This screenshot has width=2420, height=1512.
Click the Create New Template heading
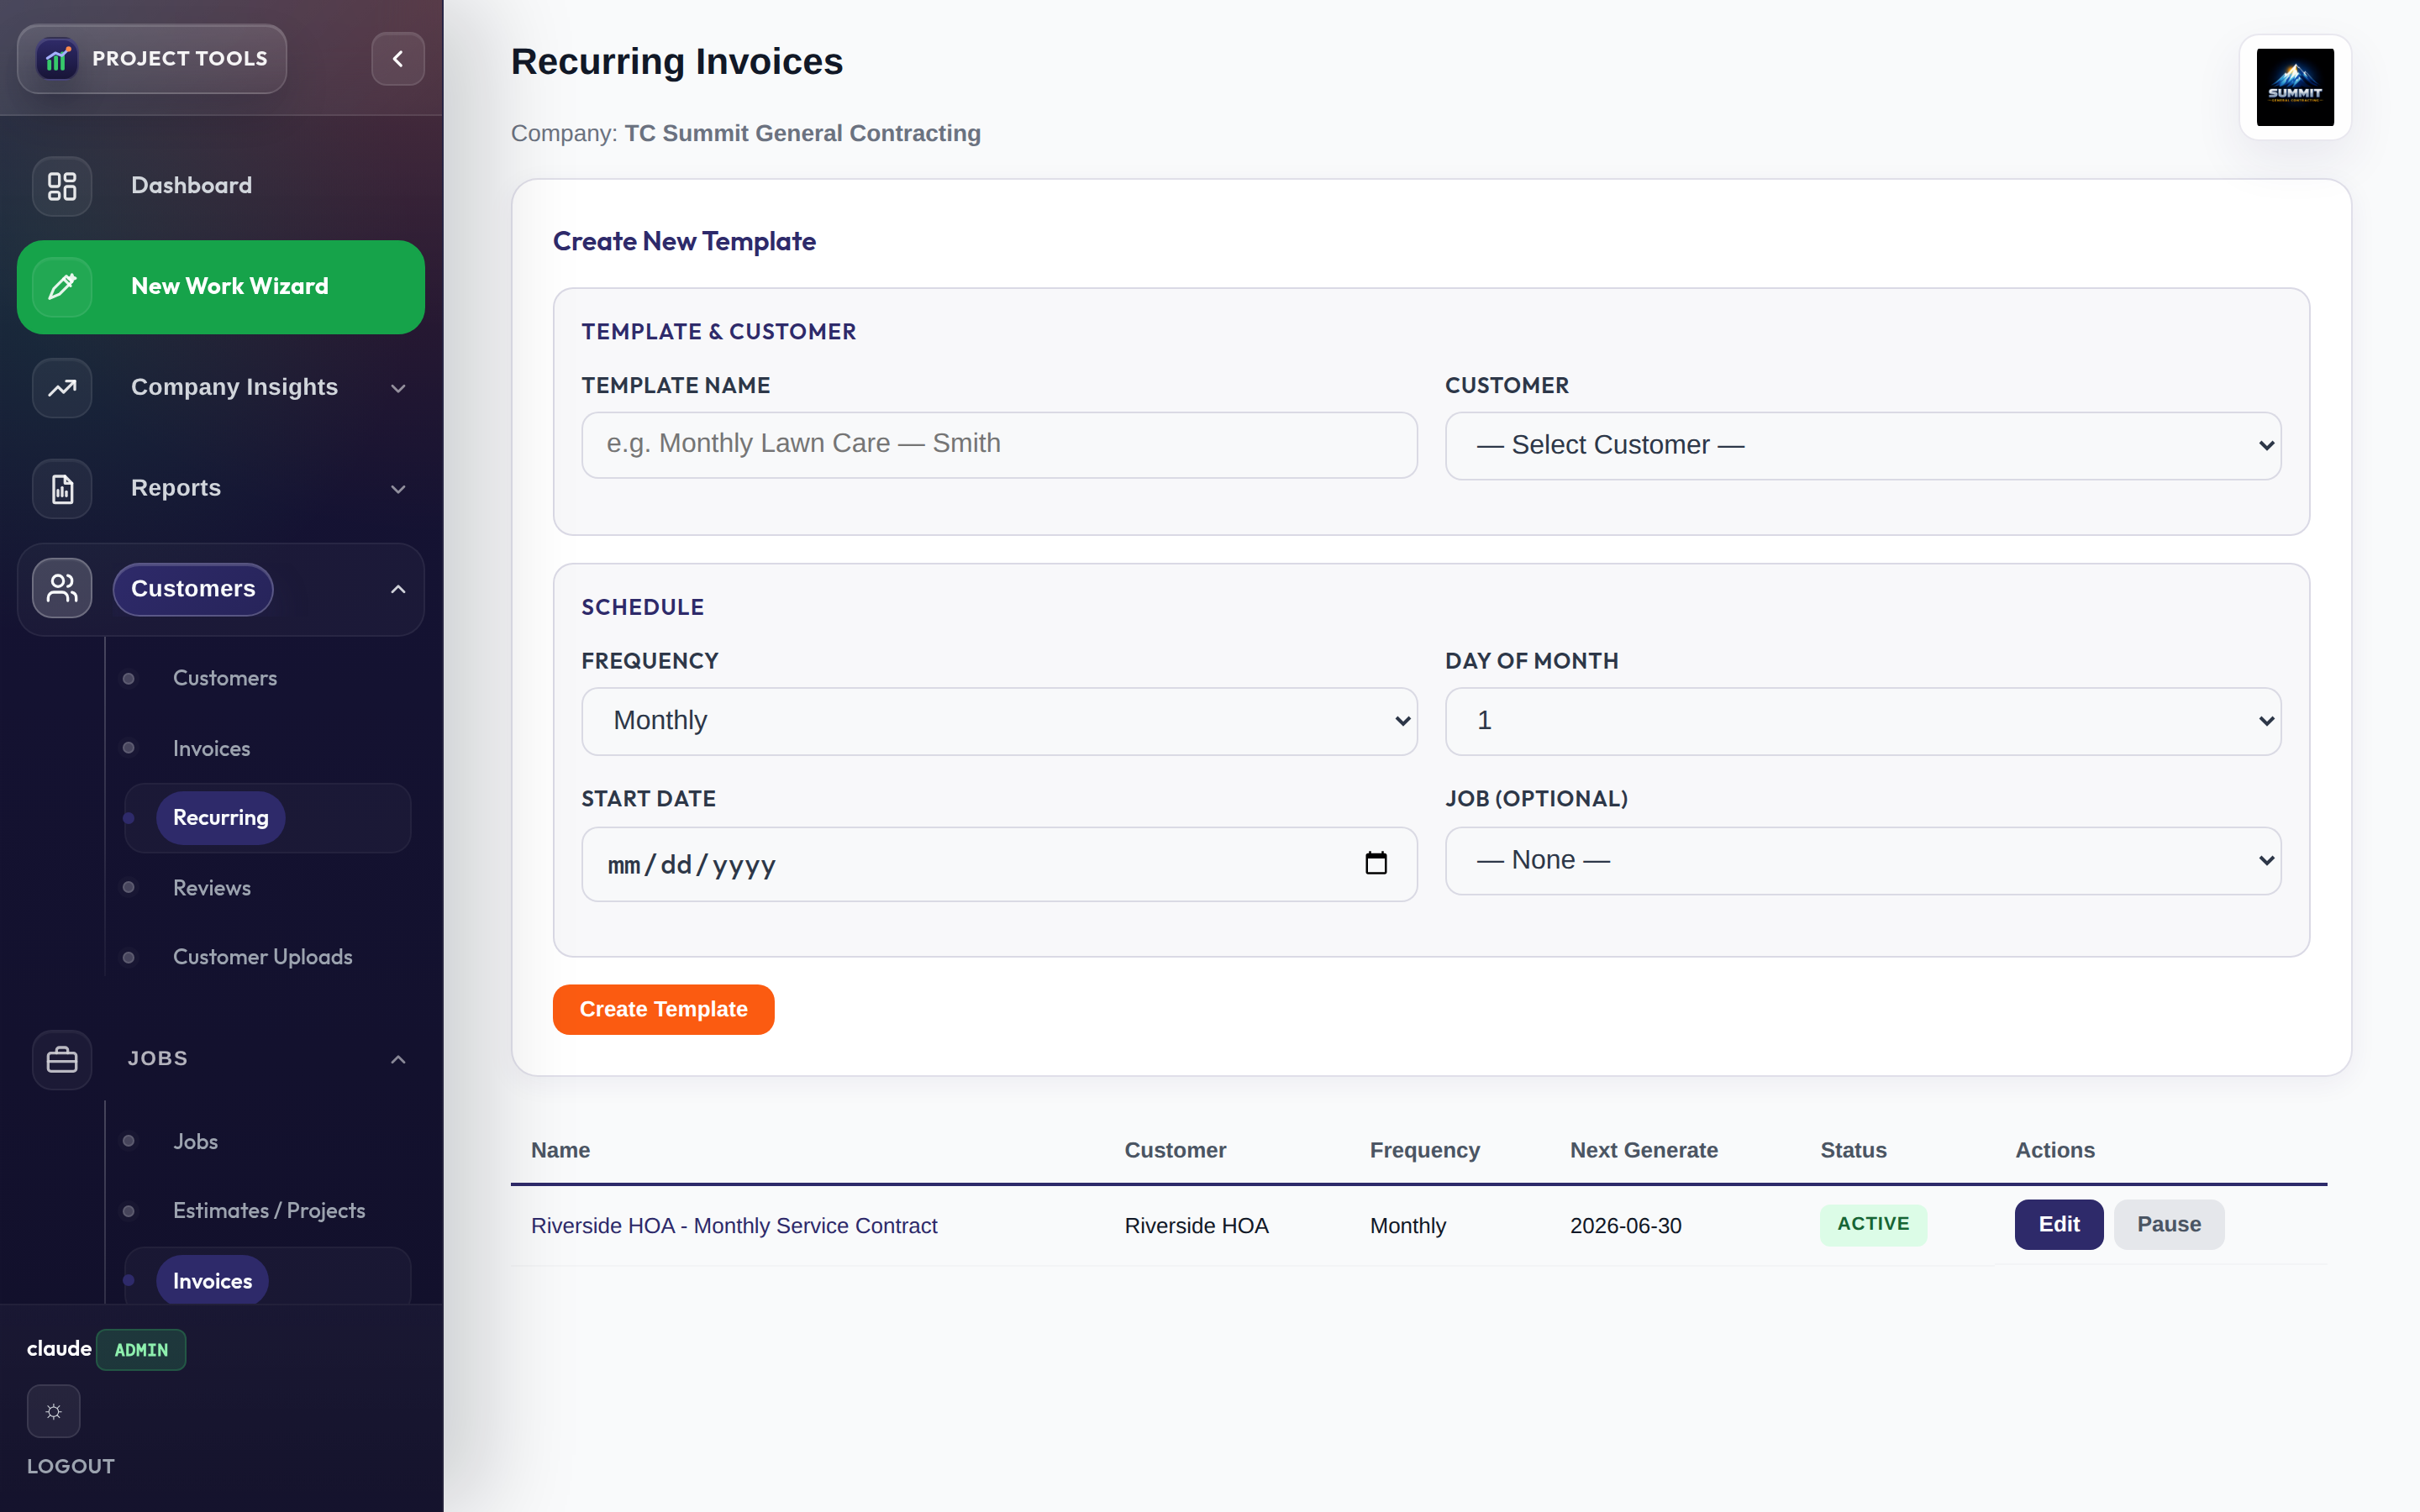click(684, 241)
